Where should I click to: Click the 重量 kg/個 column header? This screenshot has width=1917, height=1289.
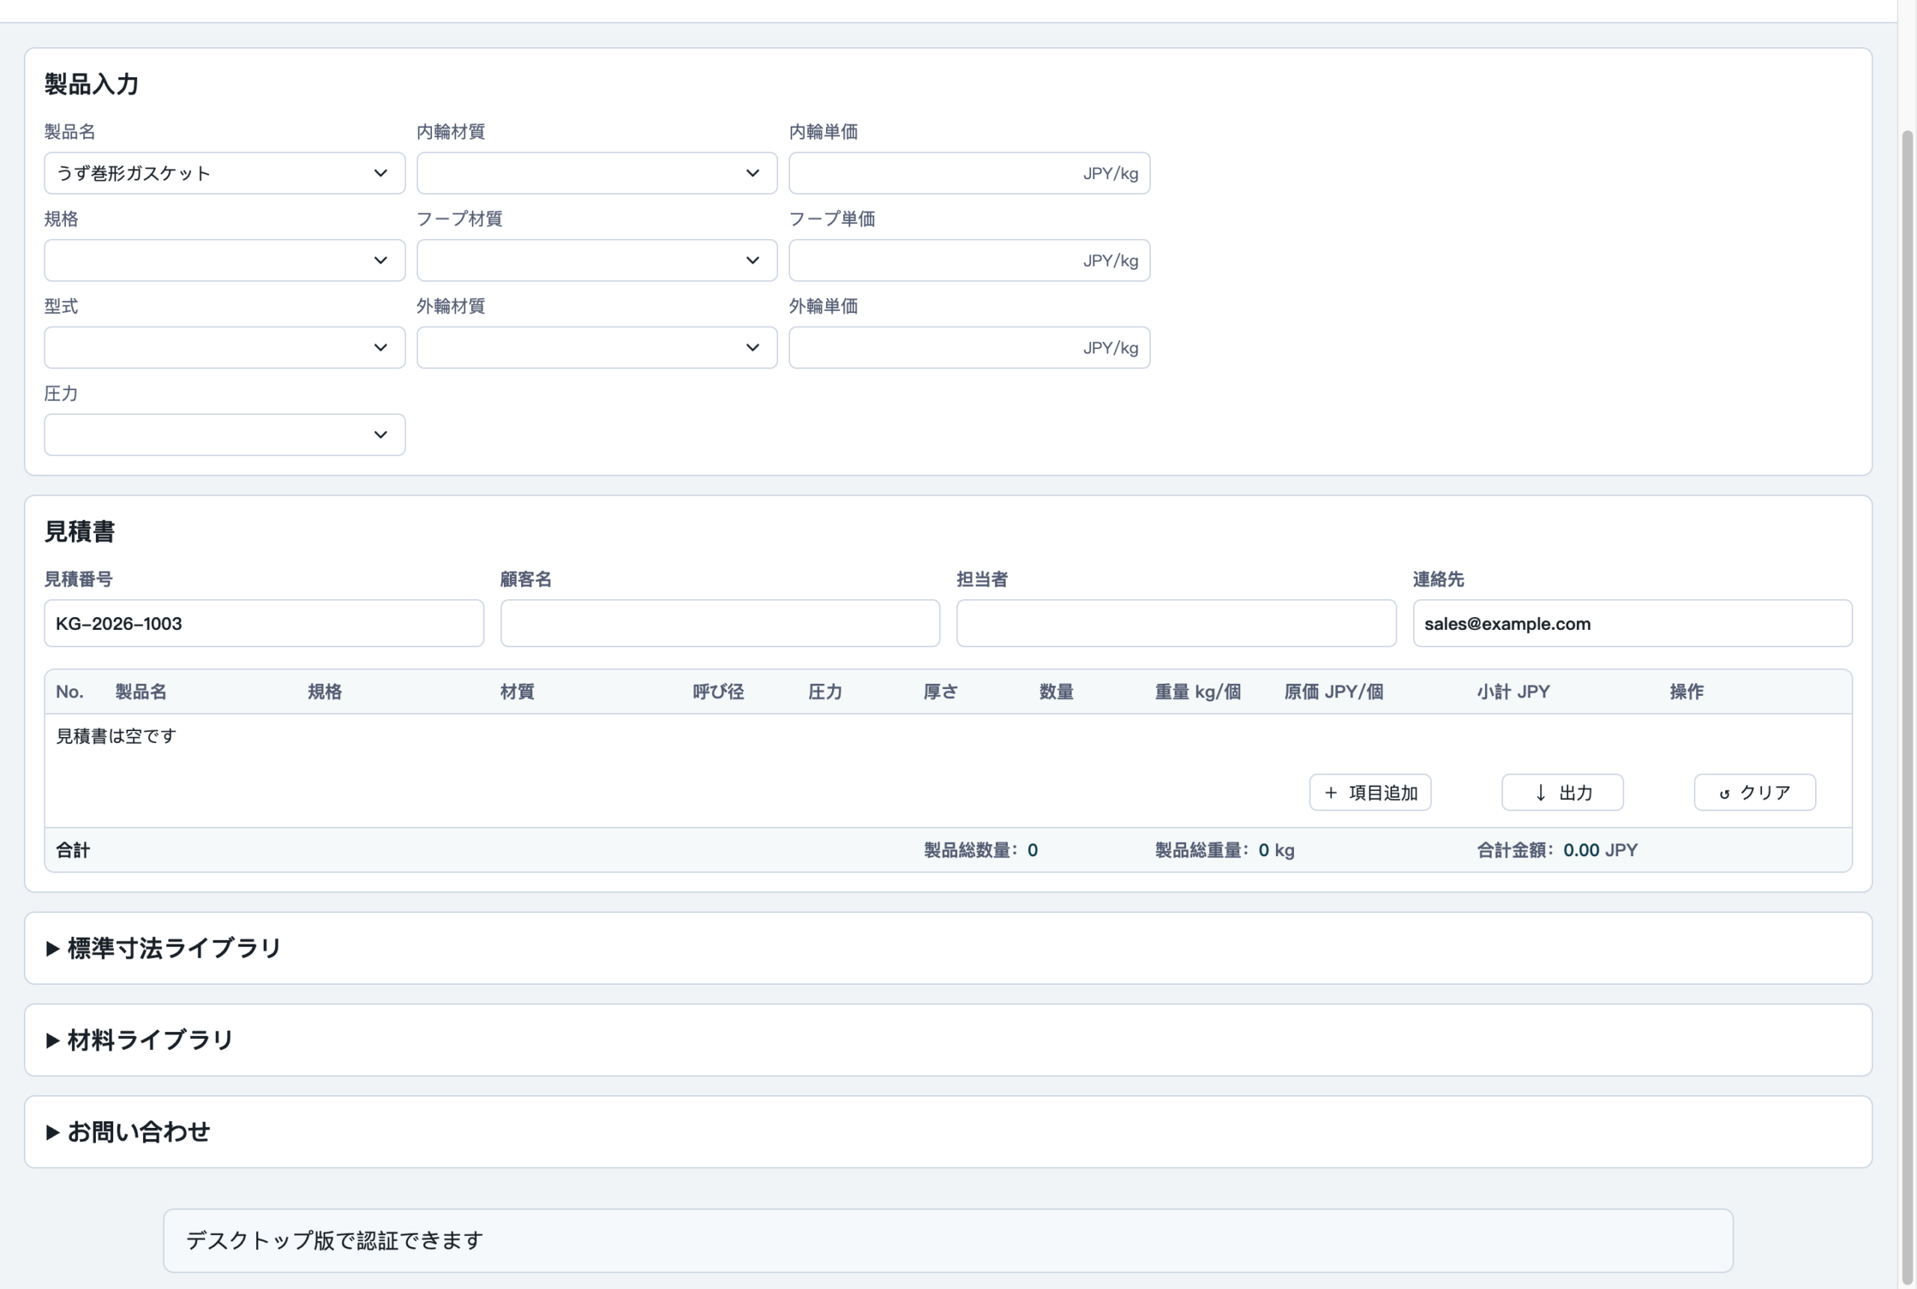tap(1197, 691)
